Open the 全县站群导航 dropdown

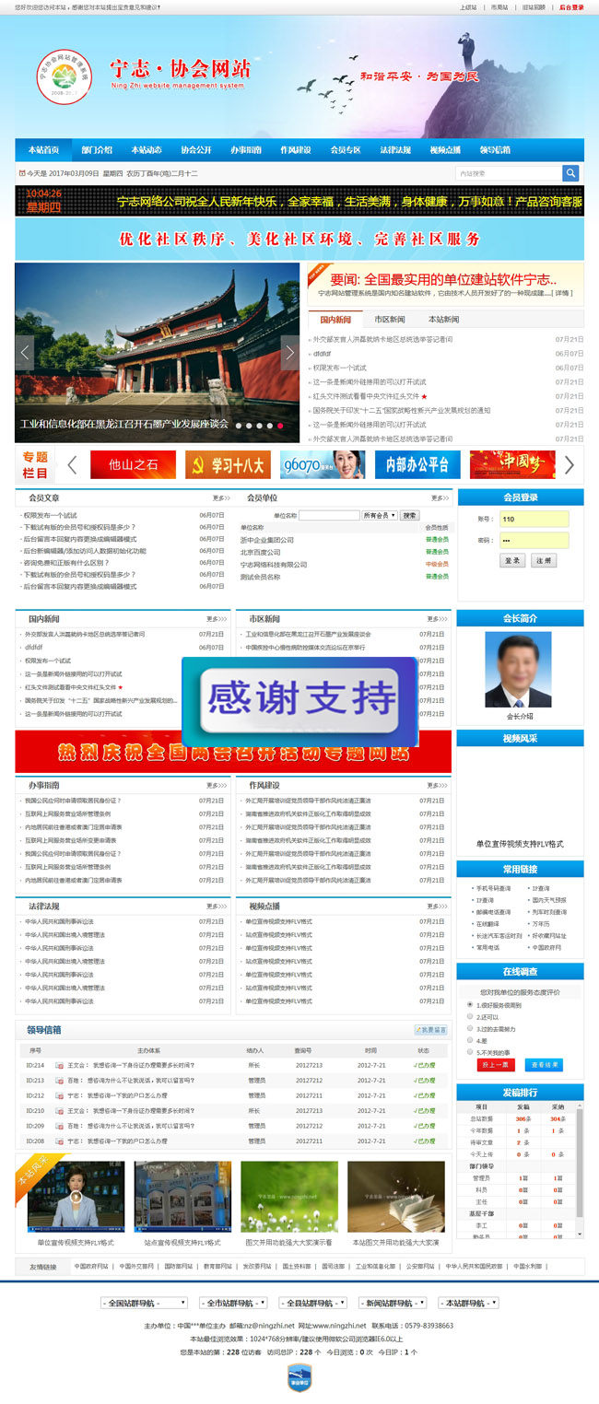311,1303
